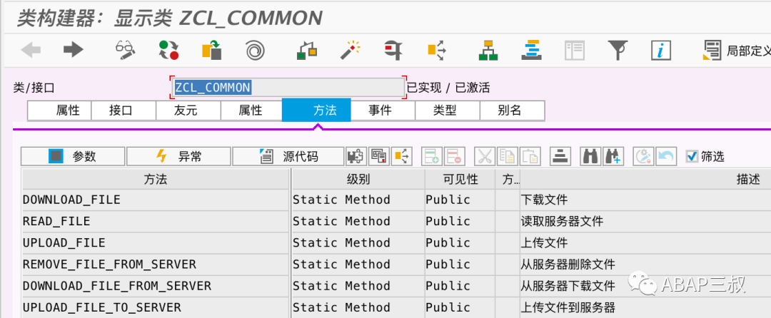Click the blue undo arrow icon
Screen dimensions: 771x318
click(x=667, y=157)
